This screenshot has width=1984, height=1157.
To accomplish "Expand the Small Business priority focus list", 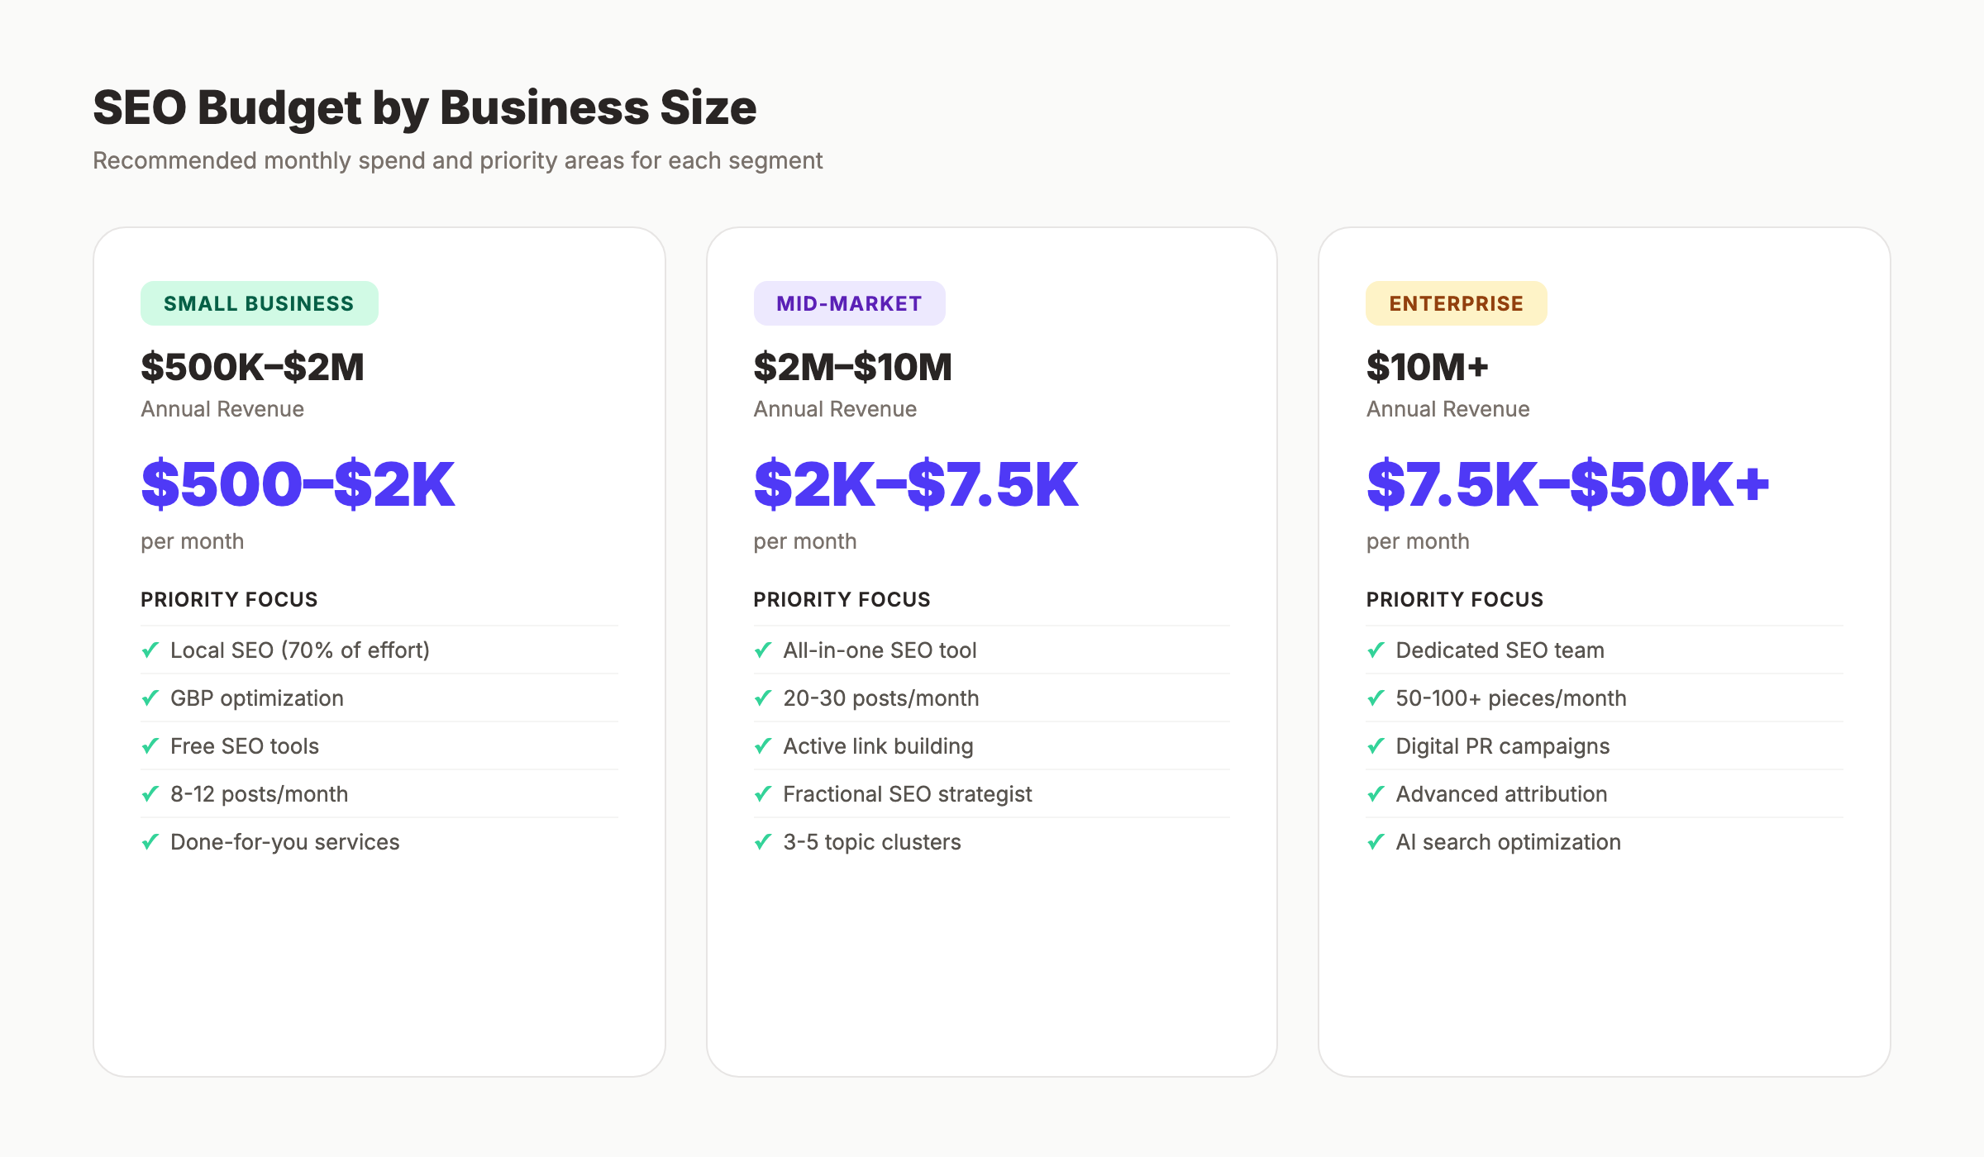I will pyautogui.click(x=229, y=599).
